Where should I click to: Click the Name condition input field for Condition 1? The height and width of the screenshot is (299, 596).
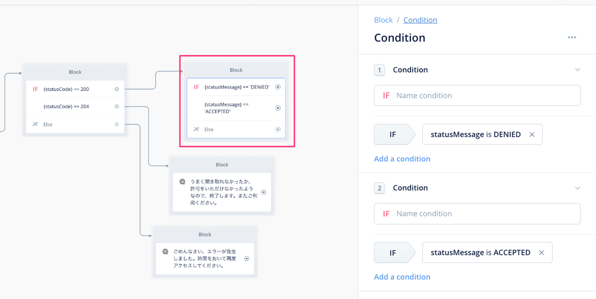click(477, 95)
